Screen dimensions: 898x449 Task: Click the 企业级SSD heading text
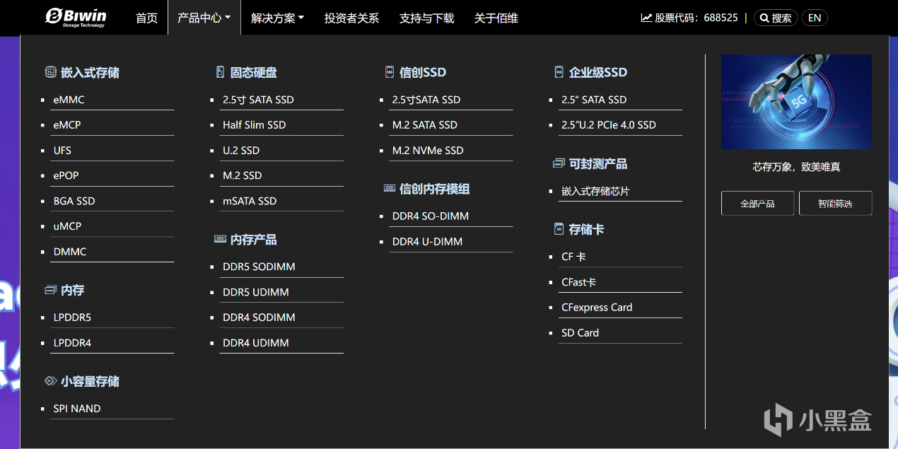click(x=598, y=72)
